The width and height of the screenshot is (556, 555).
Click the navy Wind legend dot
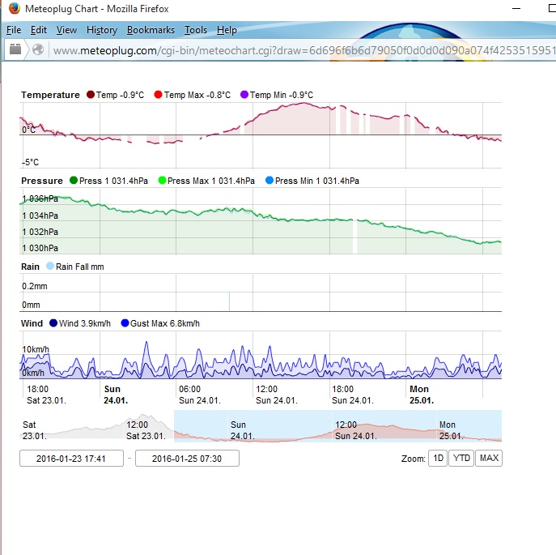53,323
